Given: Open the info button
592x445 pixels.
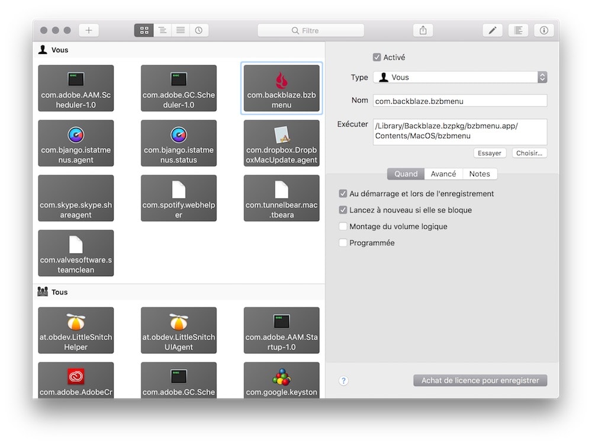Looking at the screenshot, I should 543,30.
